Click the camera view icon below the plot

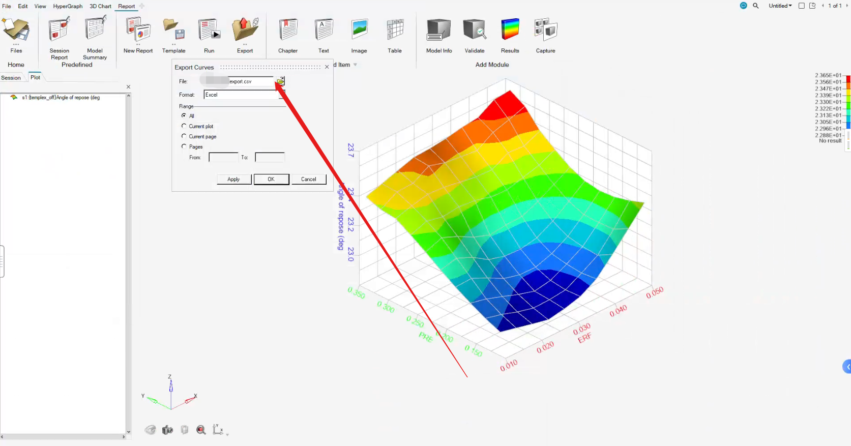tap(167, 430)
